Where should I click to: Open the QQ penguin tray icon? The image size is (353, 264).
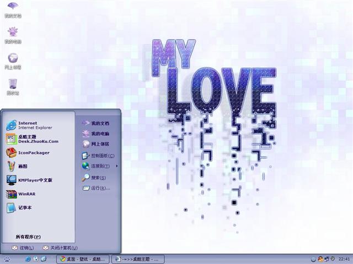click(320, 259)
